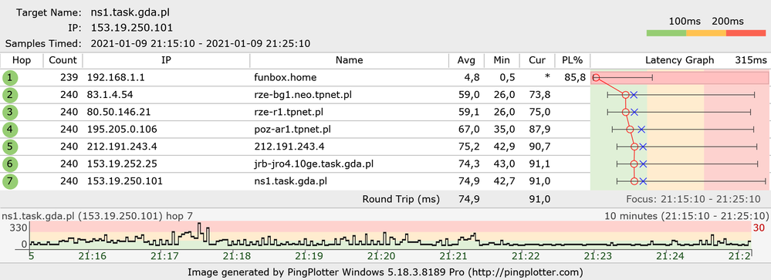This screenshot has height=280, width=771.
Task: Select IP 80.50.146.21 cell
Action: 119,113
